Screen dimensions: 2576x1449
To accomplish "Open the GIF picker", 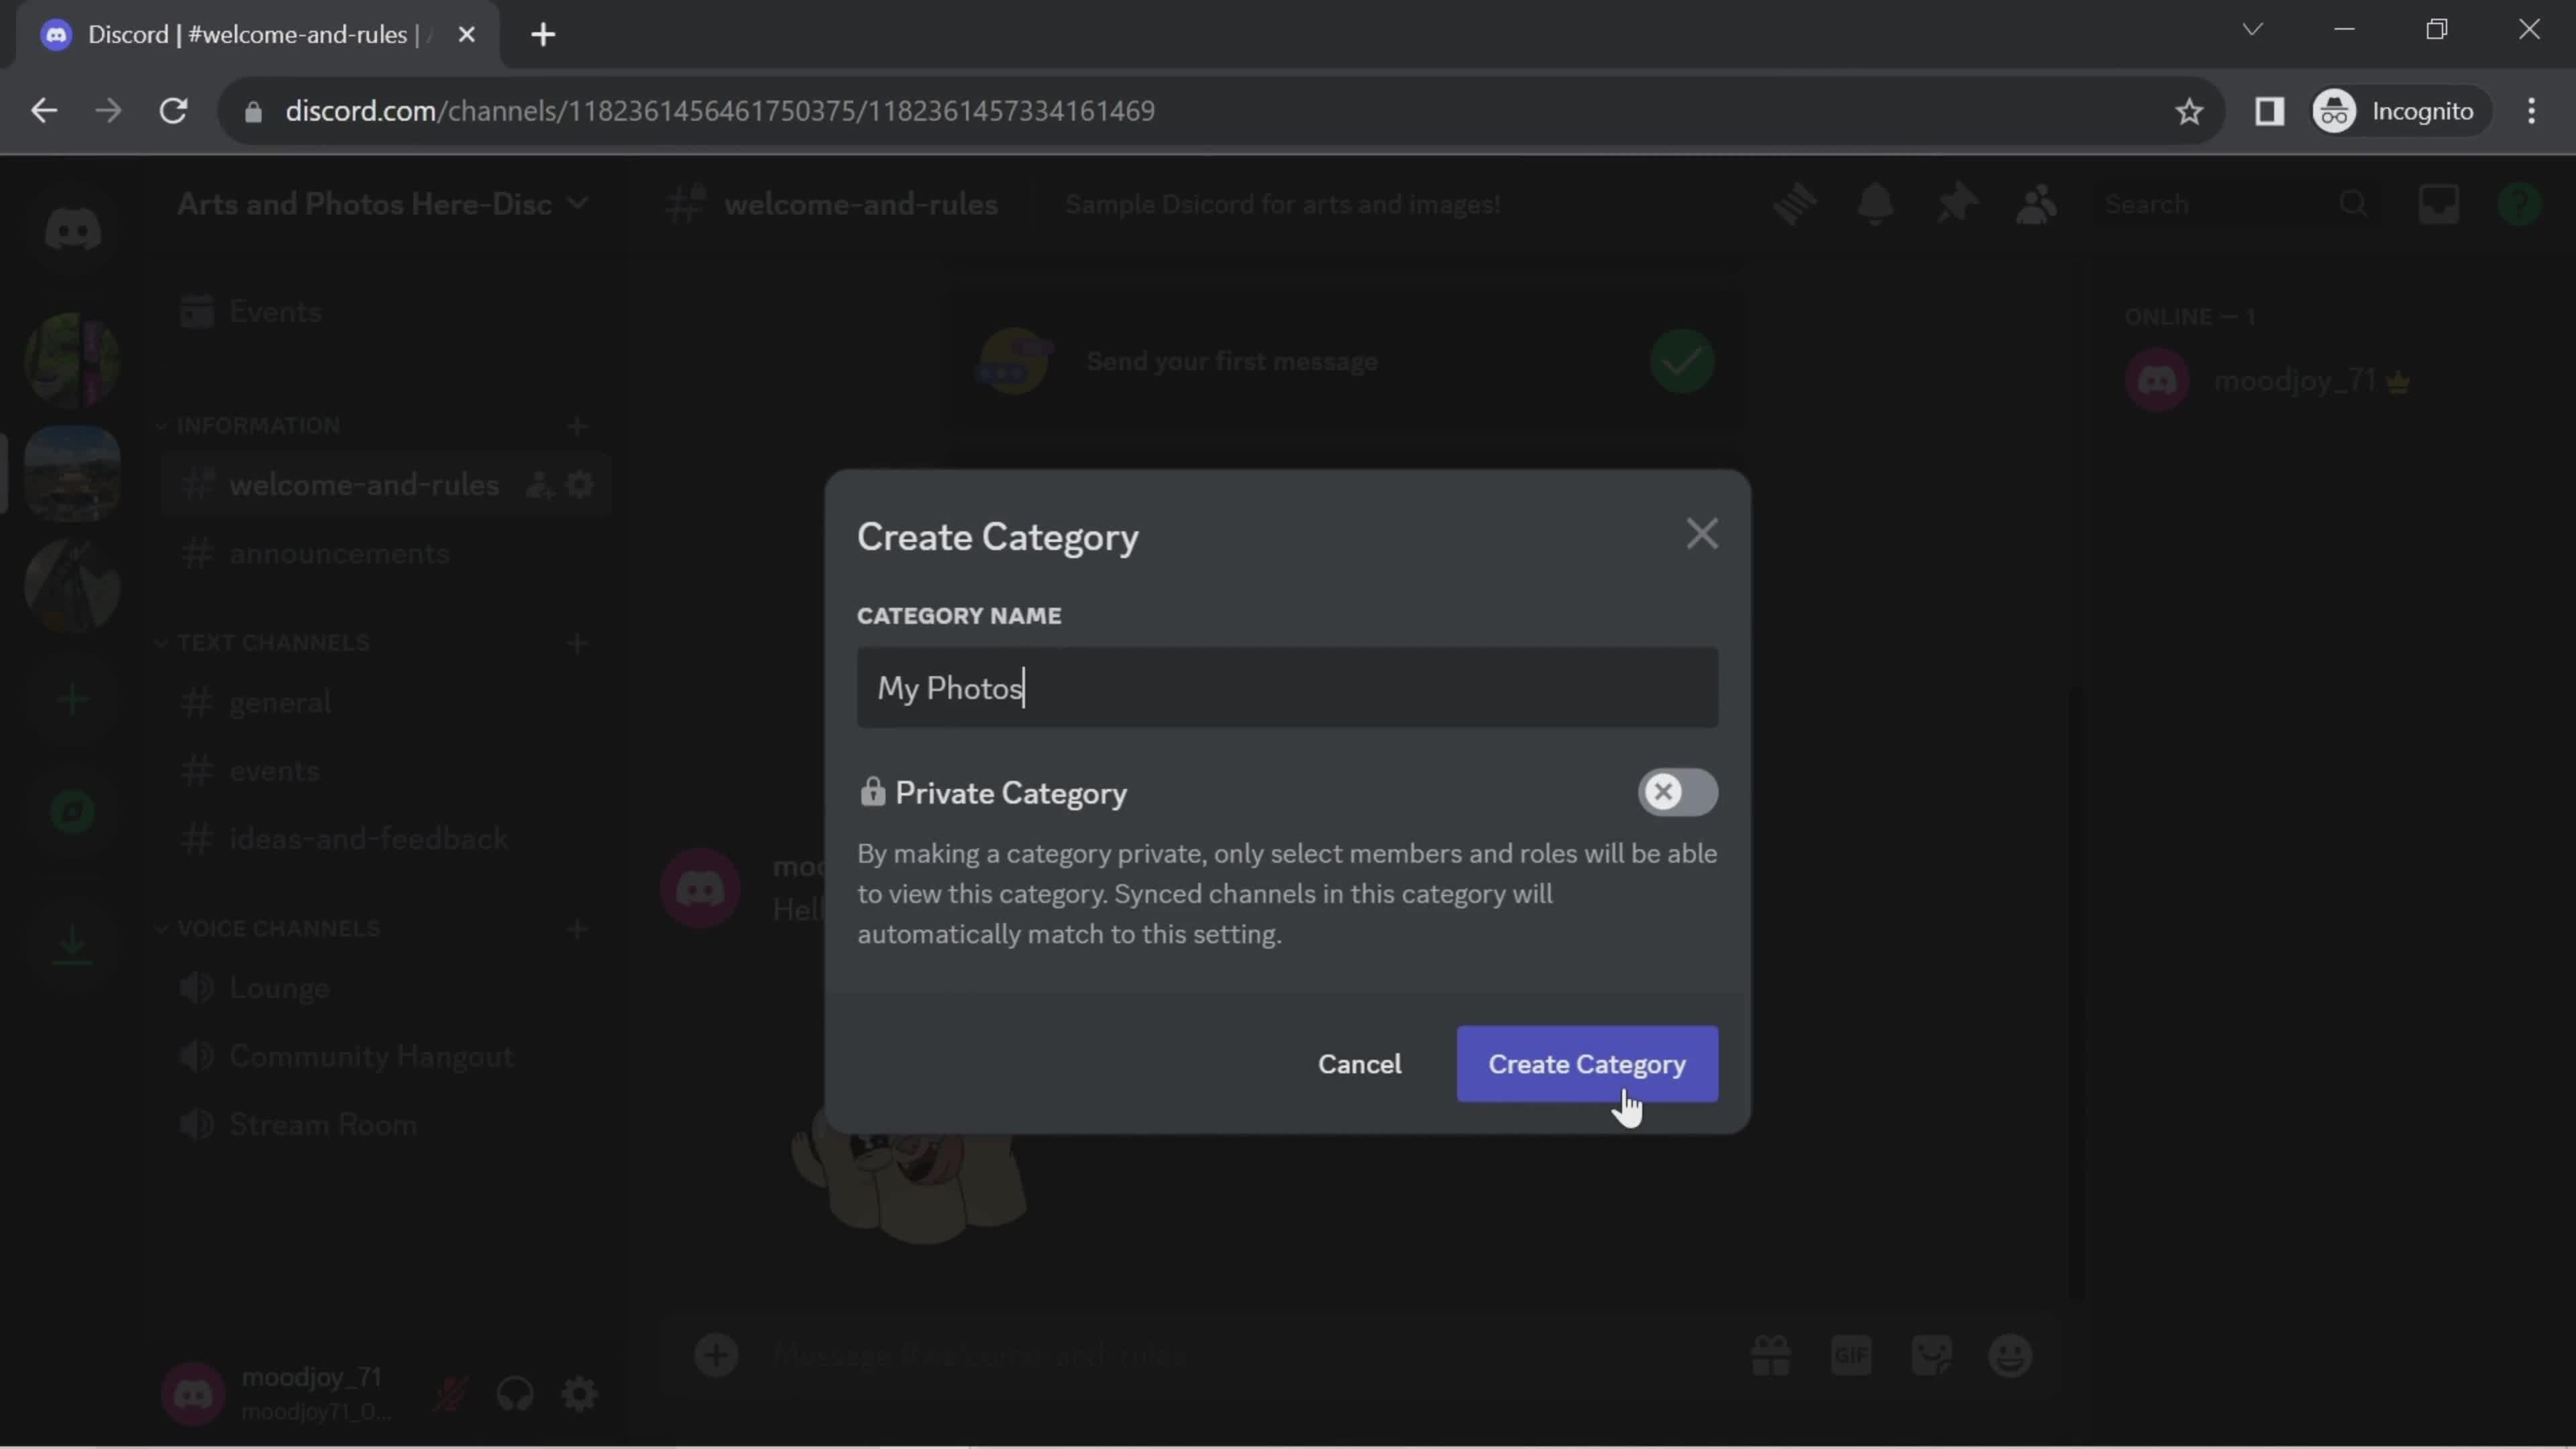I will [x=1851, y=1356].
